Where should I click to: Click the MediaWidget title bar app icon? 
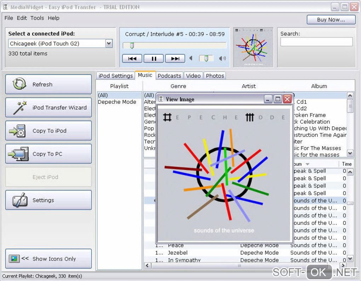6,7
